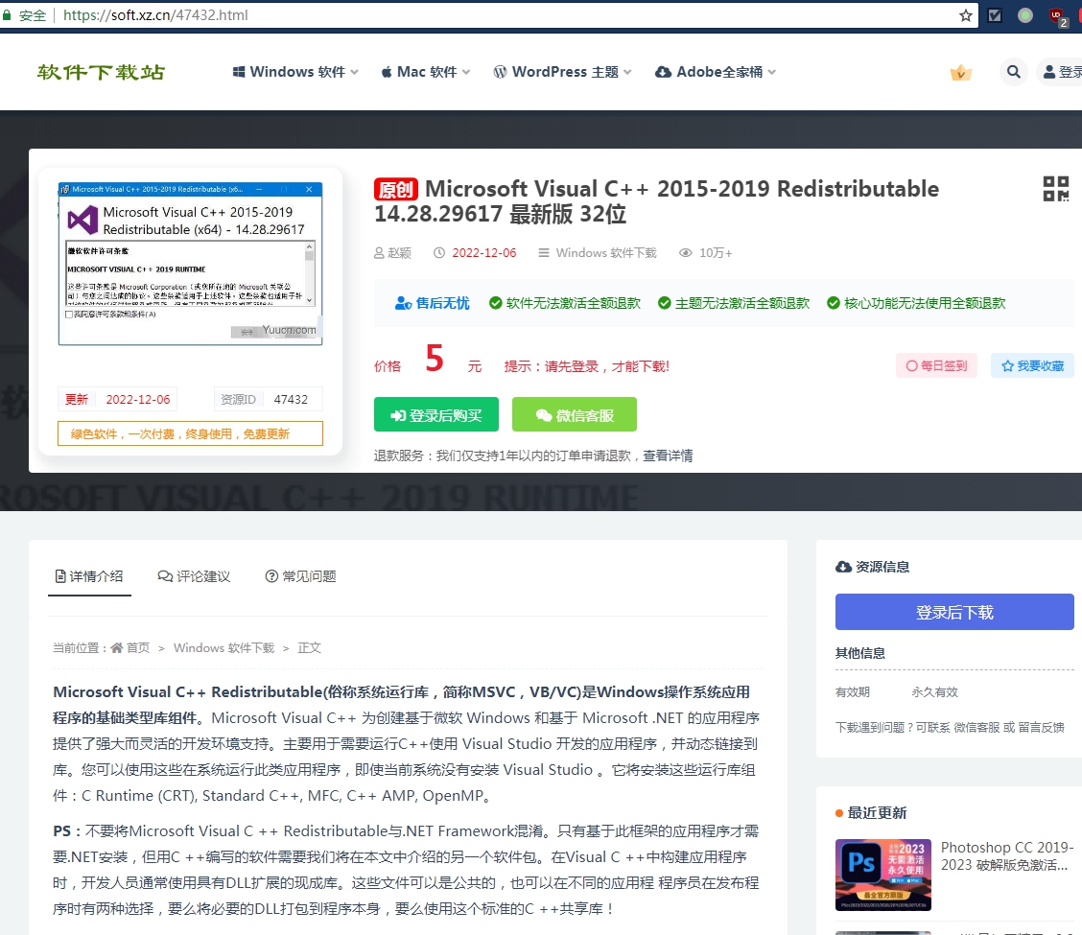
Task: Click the blue 登录后下载 button
Action: pos(954,612)
